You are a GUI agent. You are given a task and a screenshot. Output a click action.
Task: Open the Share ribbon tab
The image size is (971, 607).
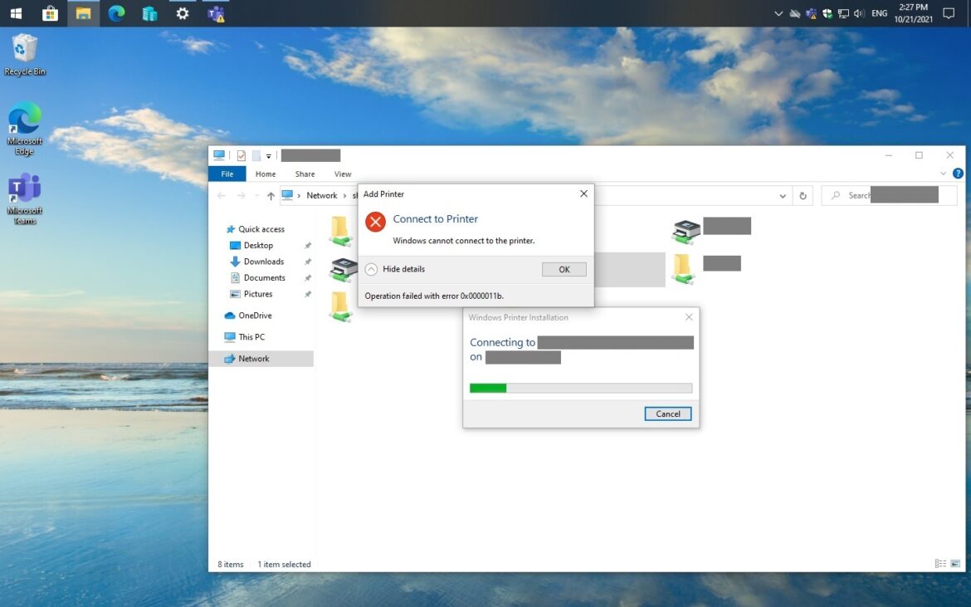[x=305, y=174]
